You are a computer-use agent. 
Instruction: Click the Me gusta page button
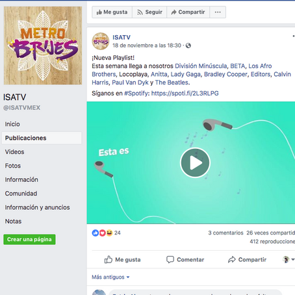[112, 12]
